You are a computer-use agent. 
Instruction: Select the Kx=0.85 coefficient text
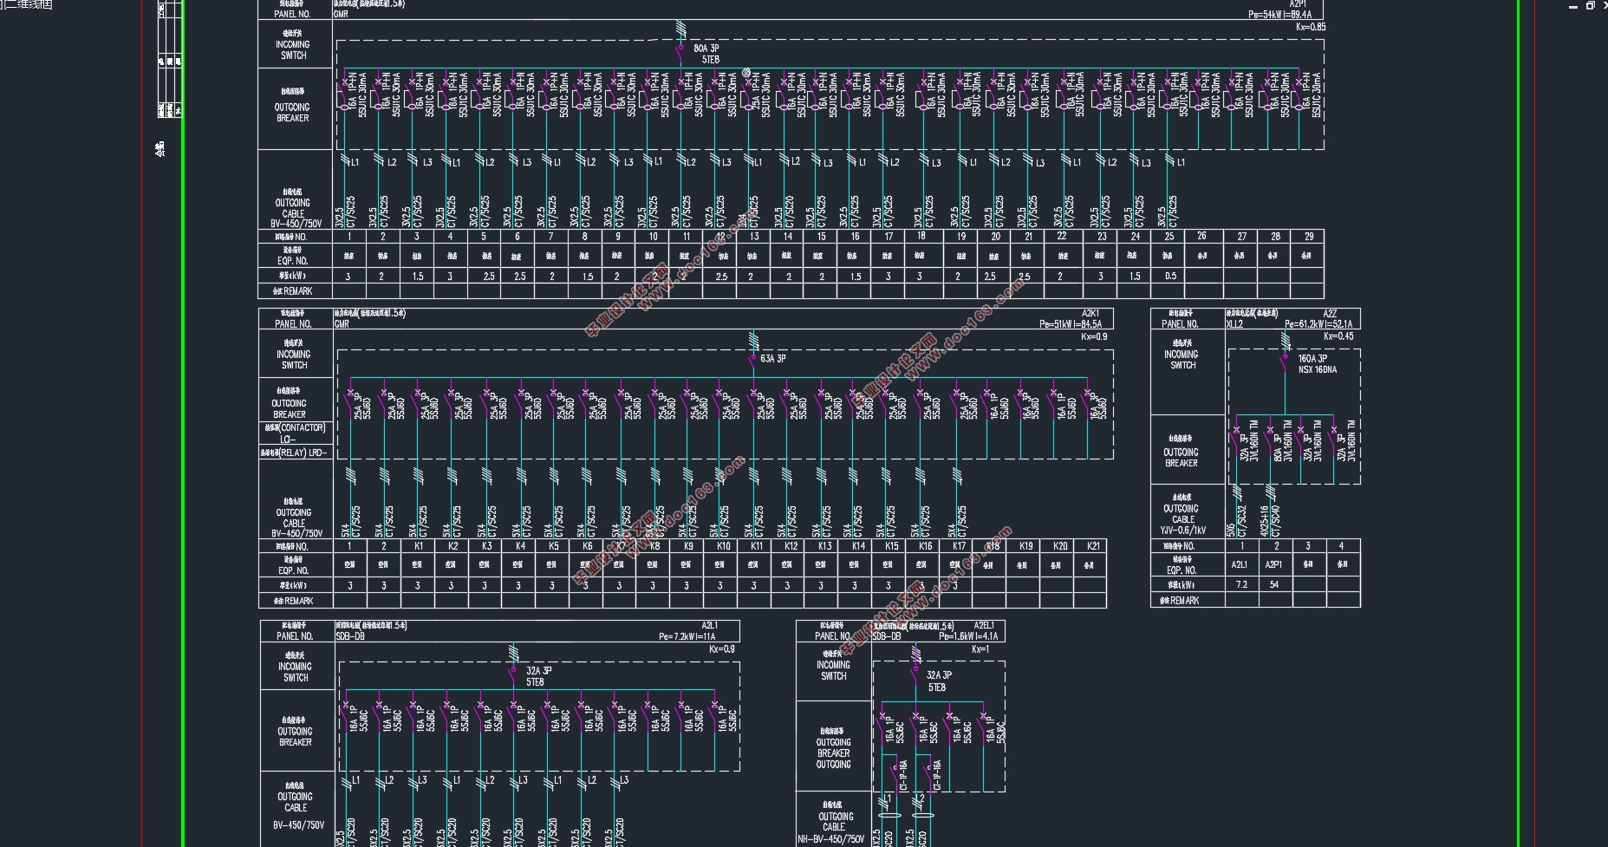click(x=1310, y=27)
